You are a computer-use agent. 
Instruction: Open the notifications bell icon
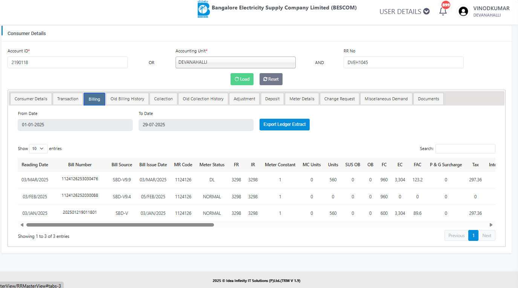point(443,11)
